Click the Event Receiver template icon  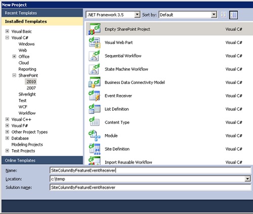click(x=95, y=96)
